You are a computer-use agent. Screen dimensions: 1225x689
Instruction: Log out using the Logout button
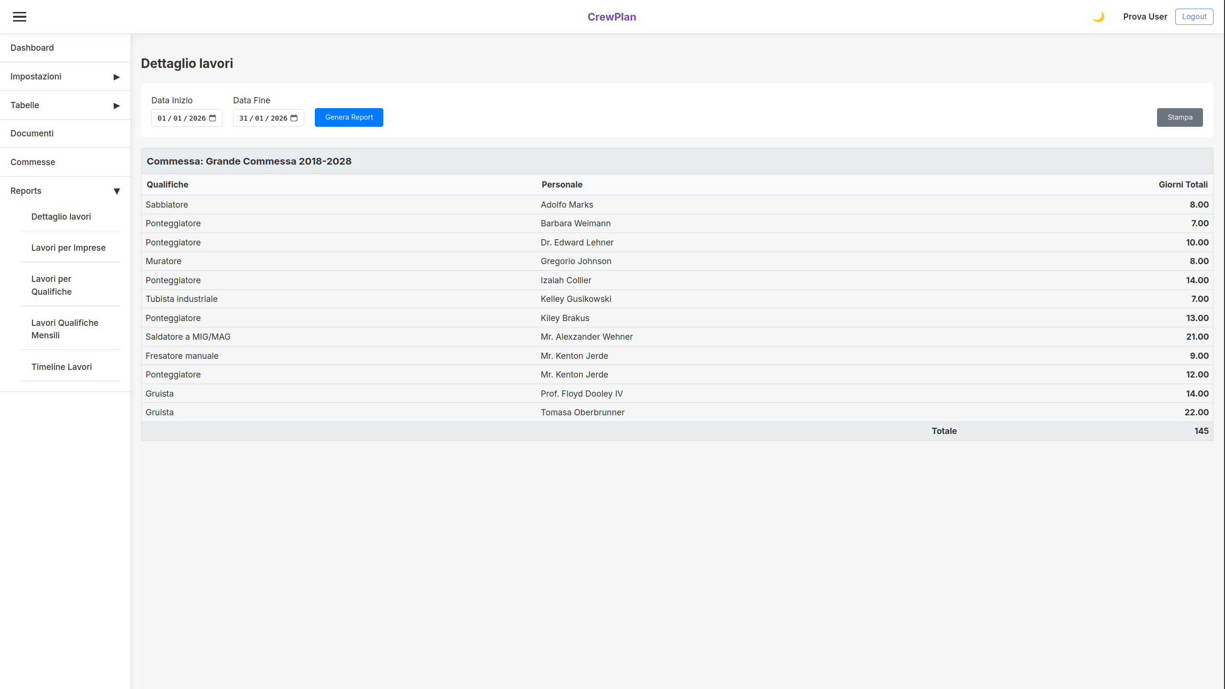click(x=1194, y=17)
